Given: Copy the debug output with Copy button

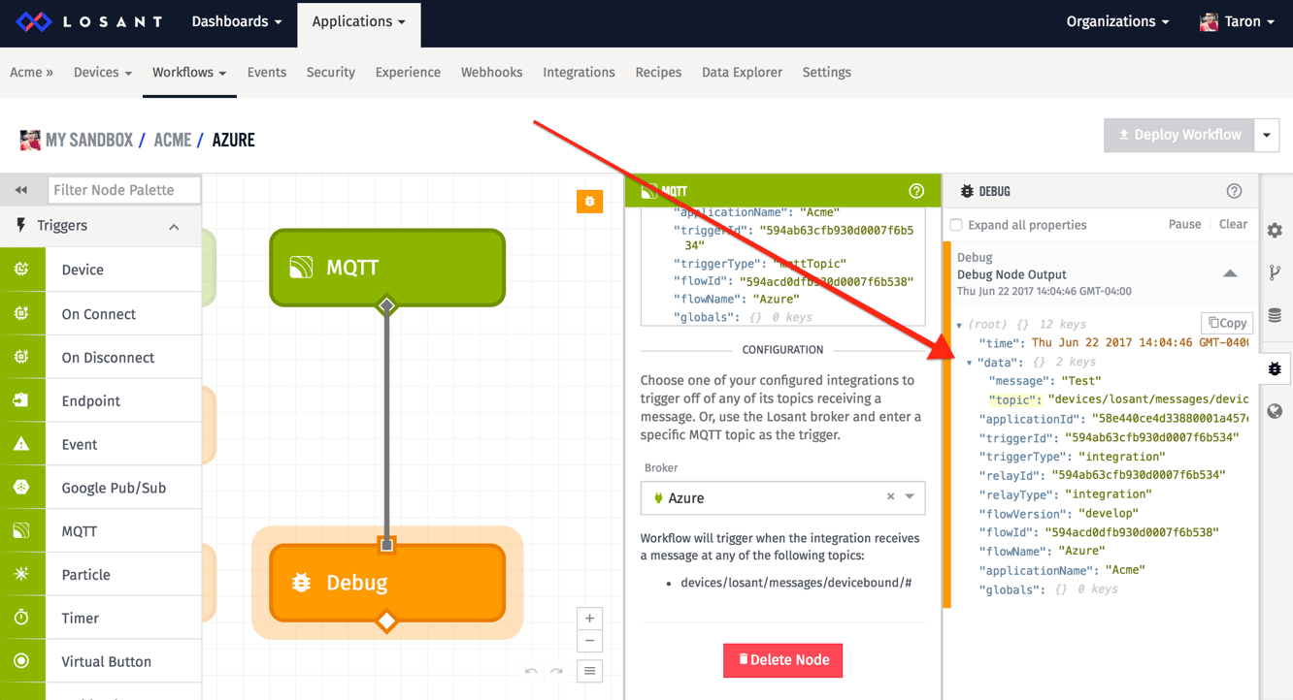Looking at the screenshot, I should (x=1227, y=323).
